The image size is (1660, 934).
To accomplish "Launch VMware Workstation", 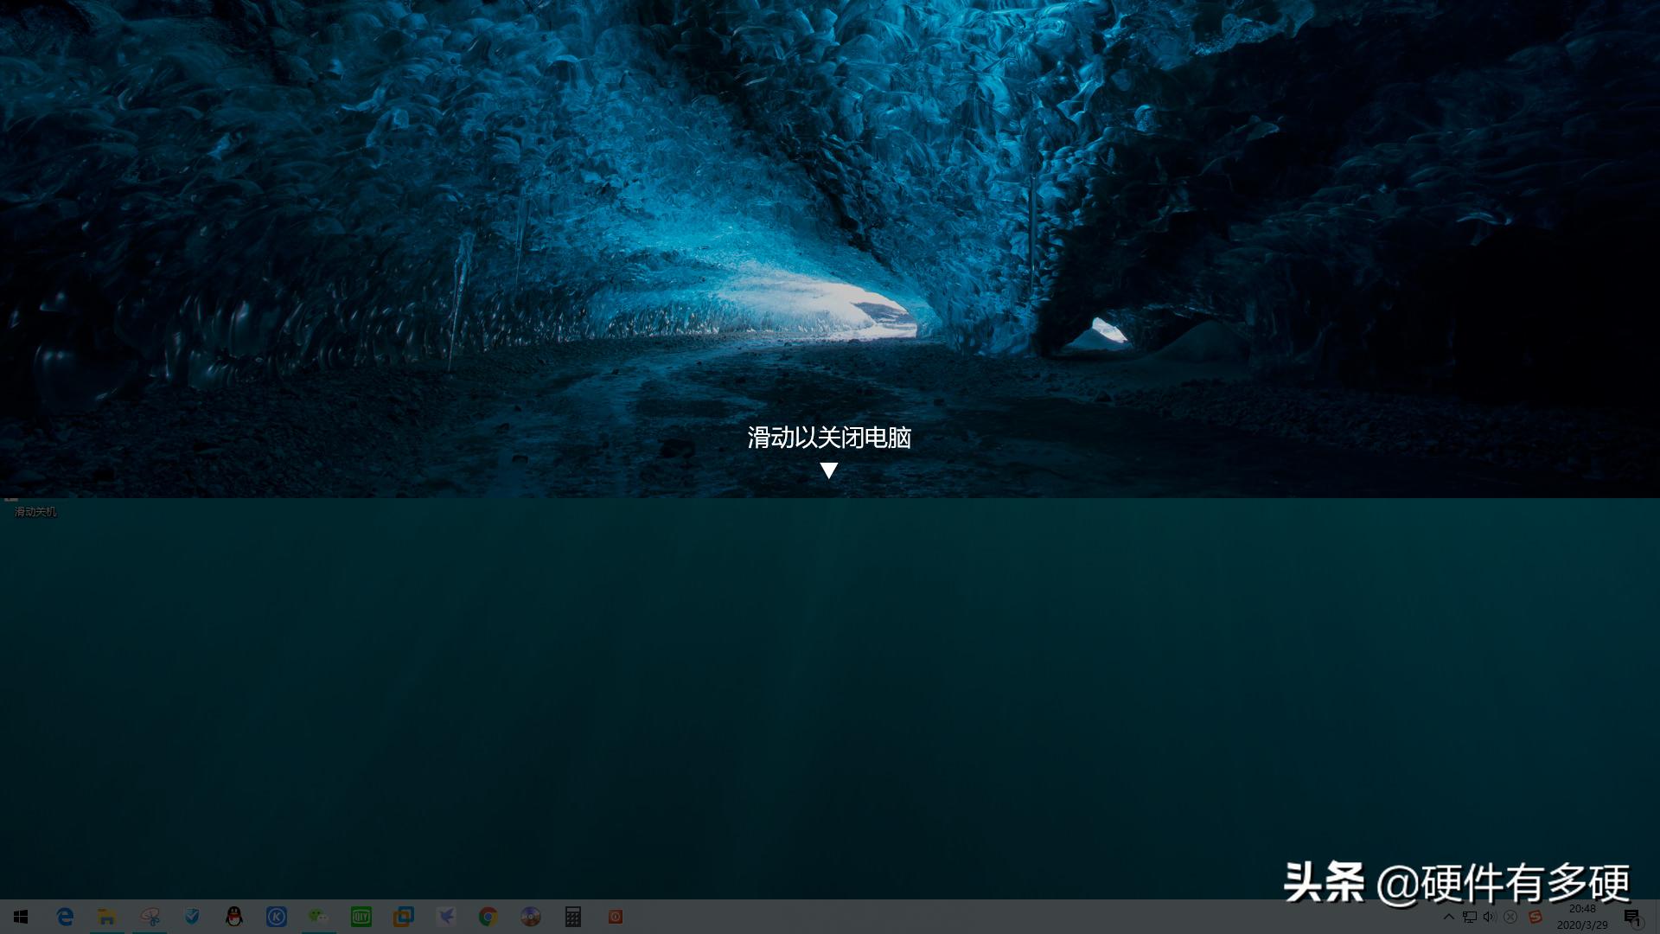I will (403, 917).
